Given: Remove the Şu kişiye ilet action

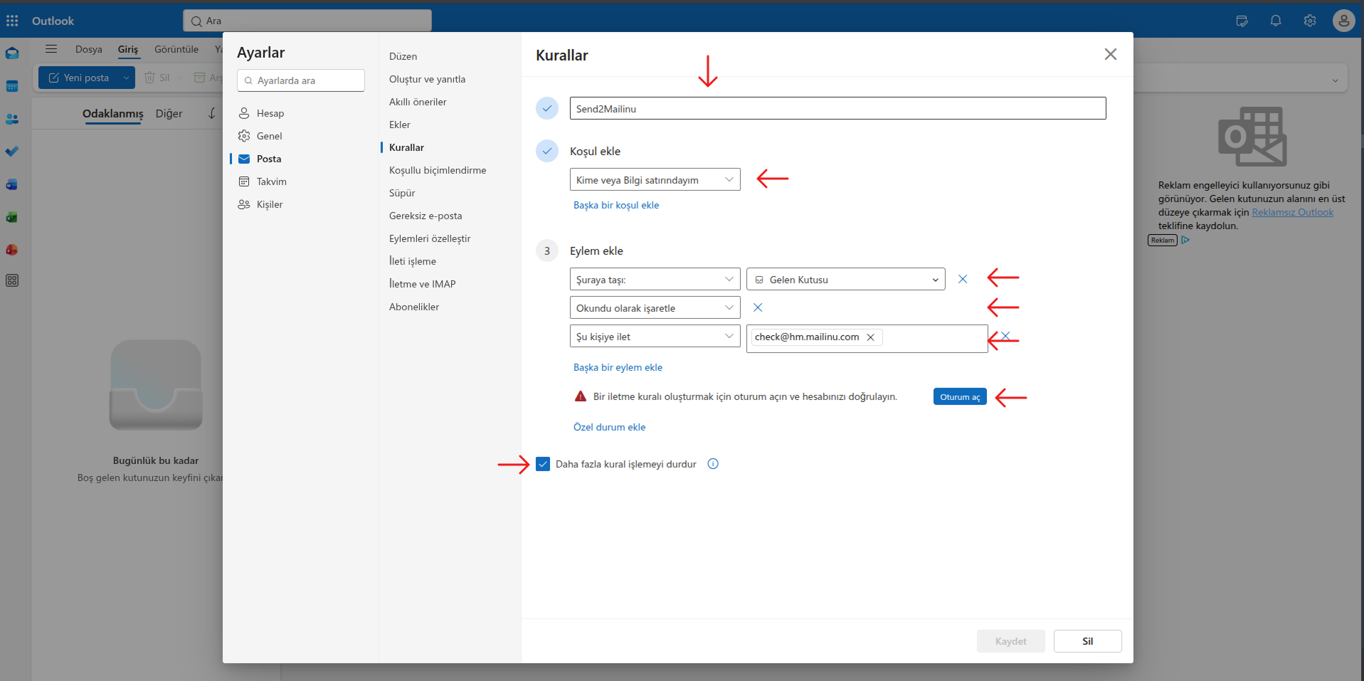Looking at the screenshot, I should coord(1005,336).
